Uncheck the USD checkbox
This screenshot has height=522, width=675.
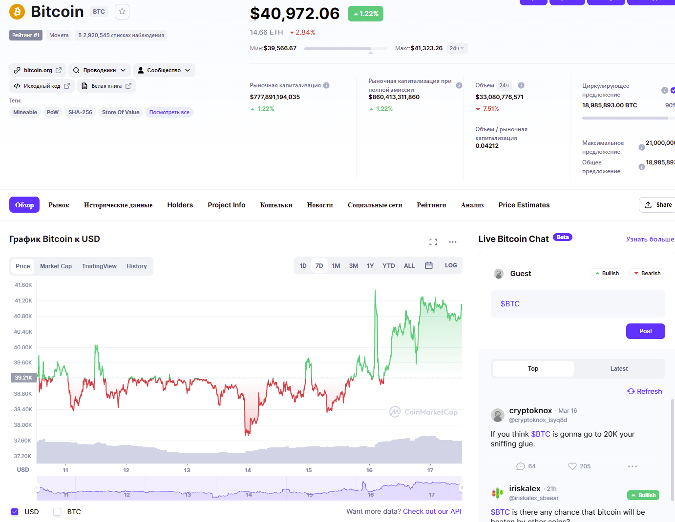coord(15,512)
